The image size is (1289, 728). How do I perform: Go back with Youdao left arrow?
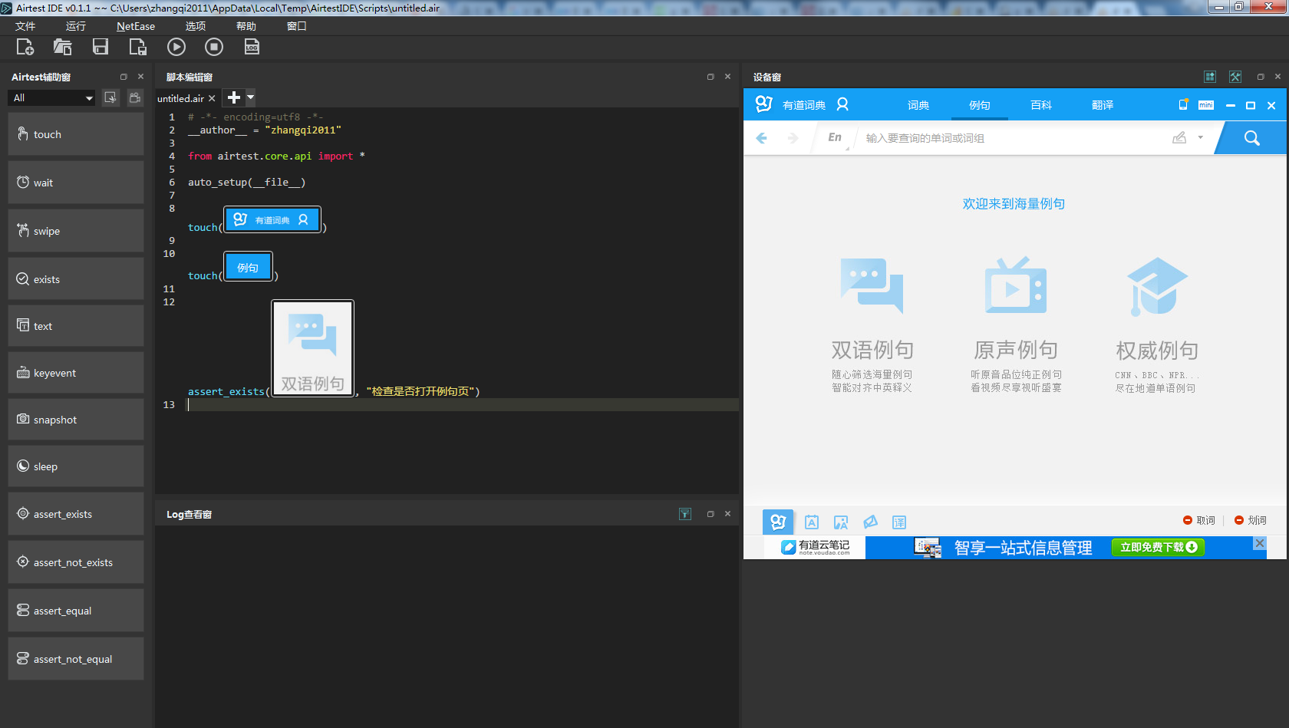(762, 138)
